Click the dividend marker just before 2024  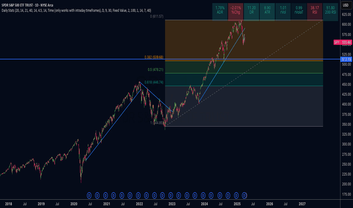pos(203,196)
